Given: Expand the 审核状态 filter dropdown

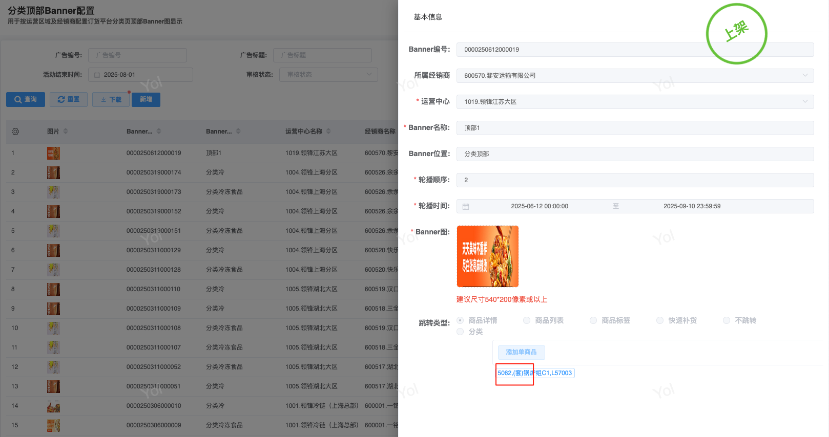Looking at the screenshot, I should click(328, 75).
